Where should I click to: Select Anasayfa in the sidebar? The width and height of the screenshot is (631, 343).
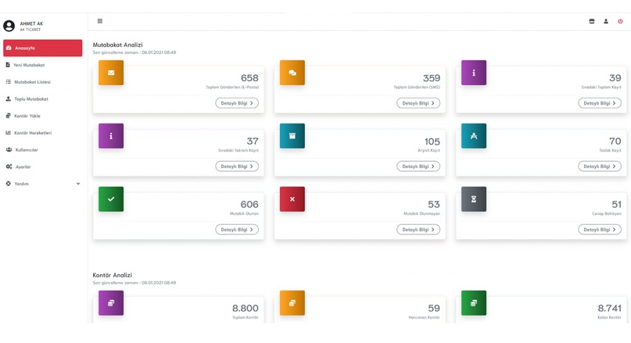point(43,48)
